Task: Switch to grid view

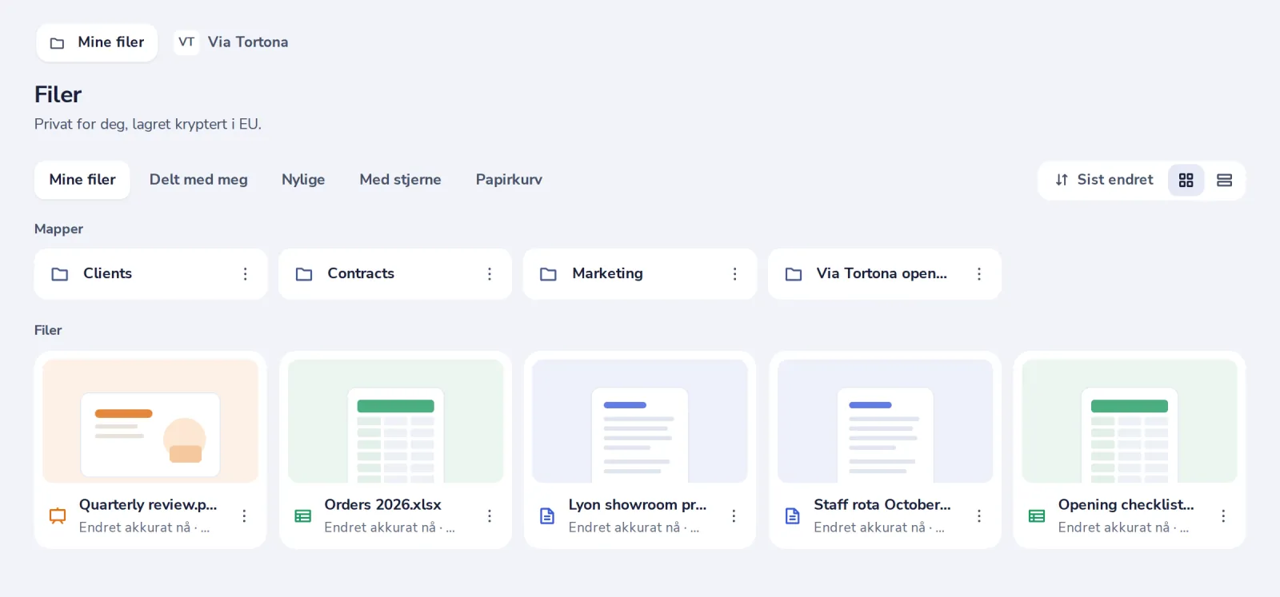Action: (x=1186, y=181)
